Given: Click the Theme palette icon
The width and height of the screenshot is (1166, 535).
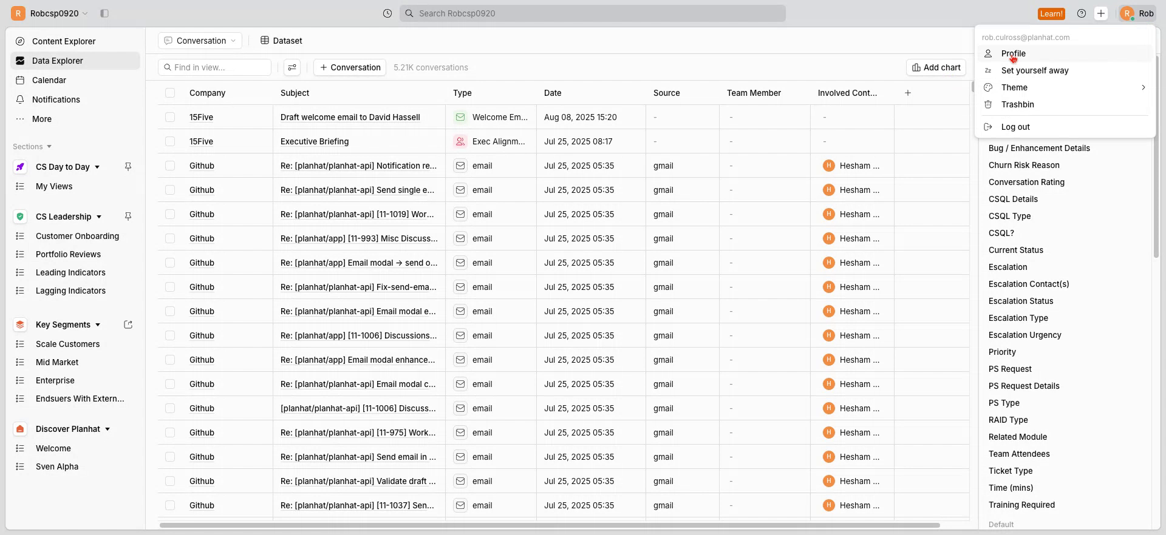Looking at the screenshot, I should click(x=988, y=87).
